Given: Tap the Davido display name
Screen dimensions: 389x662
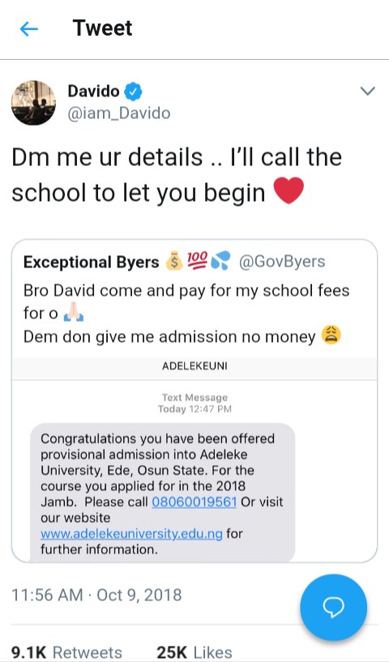Looking at the screenshot, I should tap(94, 91).
